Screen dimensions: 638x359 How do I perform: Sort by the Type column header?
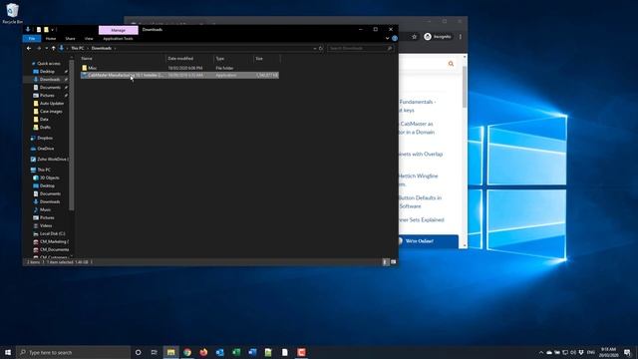(x=233, y=59)
